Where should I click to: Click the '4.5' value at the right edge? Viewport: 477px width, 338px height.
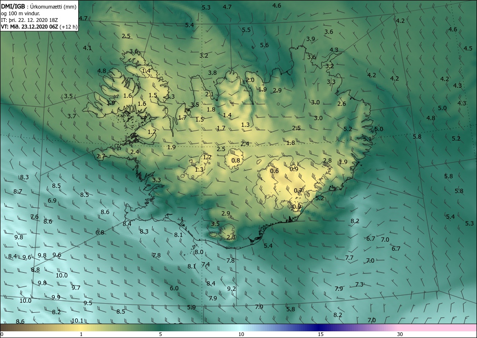[x=468, y=48]
